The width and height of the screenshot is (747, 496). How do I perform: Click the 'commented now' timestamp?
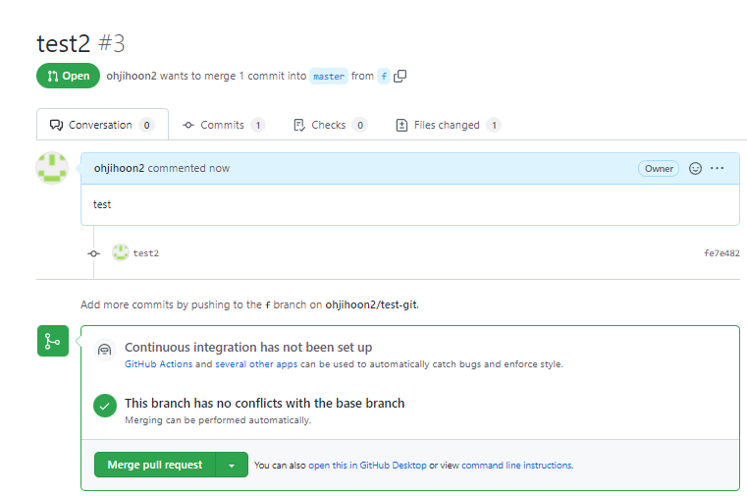click(x=188, y=168)
